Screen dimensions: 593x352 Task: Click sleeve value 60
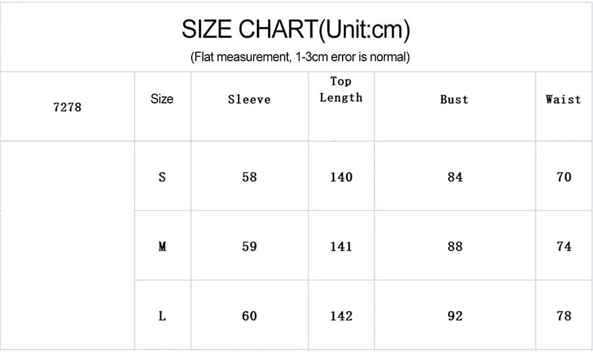(x=249, y=316)
